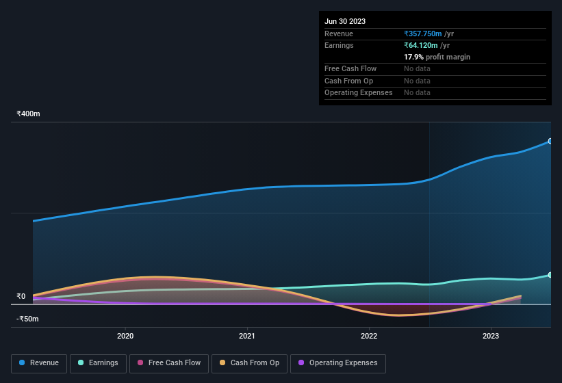Viewport: 562px width, 383px height.
Task: Click the 2021 x-axis label
Action: point(247,336)
